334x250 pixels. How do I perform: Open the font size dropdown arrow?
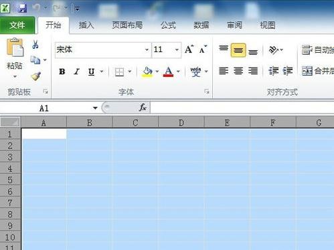(177, 49)
